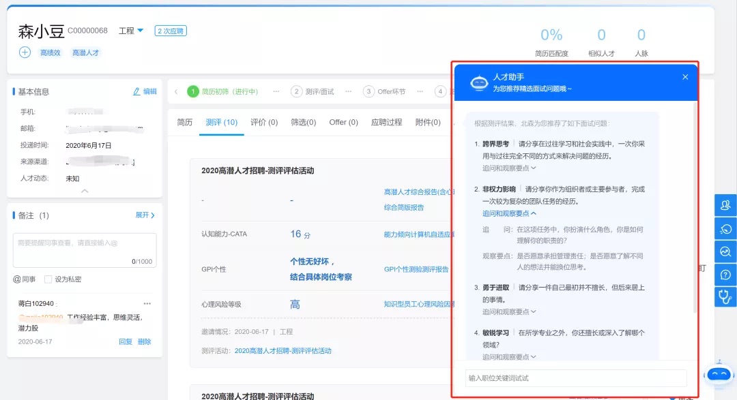Switch to the 简历 tab
This screenshot has width=737, height=400.
(184, 123)
